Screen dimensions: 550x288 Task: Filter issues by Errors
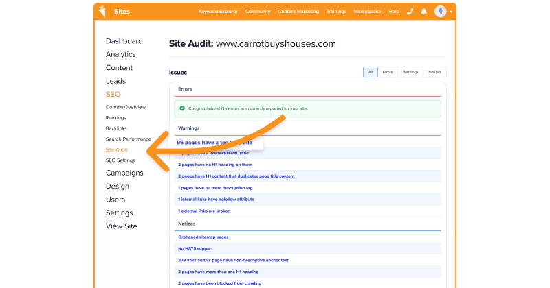(x=388, y=72)
